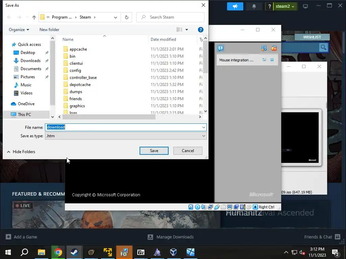
Task: Click Add a Game in Steam
Action: pos(21,237)
